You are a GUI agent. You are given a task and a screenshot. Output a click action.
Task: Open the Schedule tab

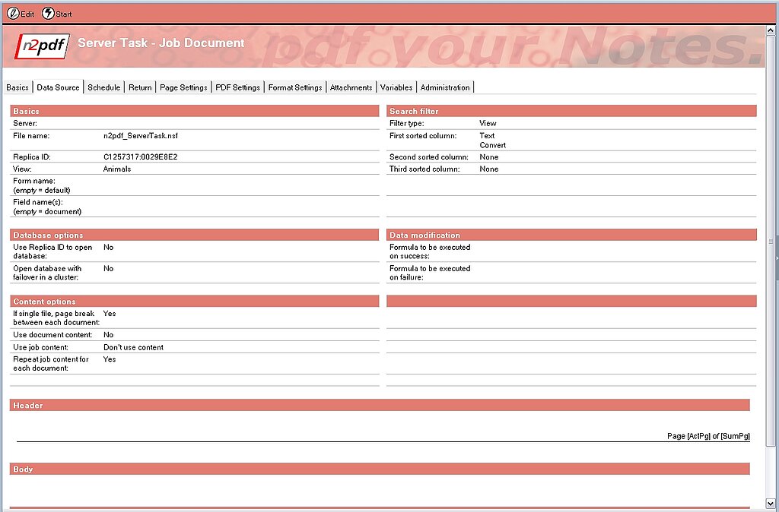tap(103, 87)
